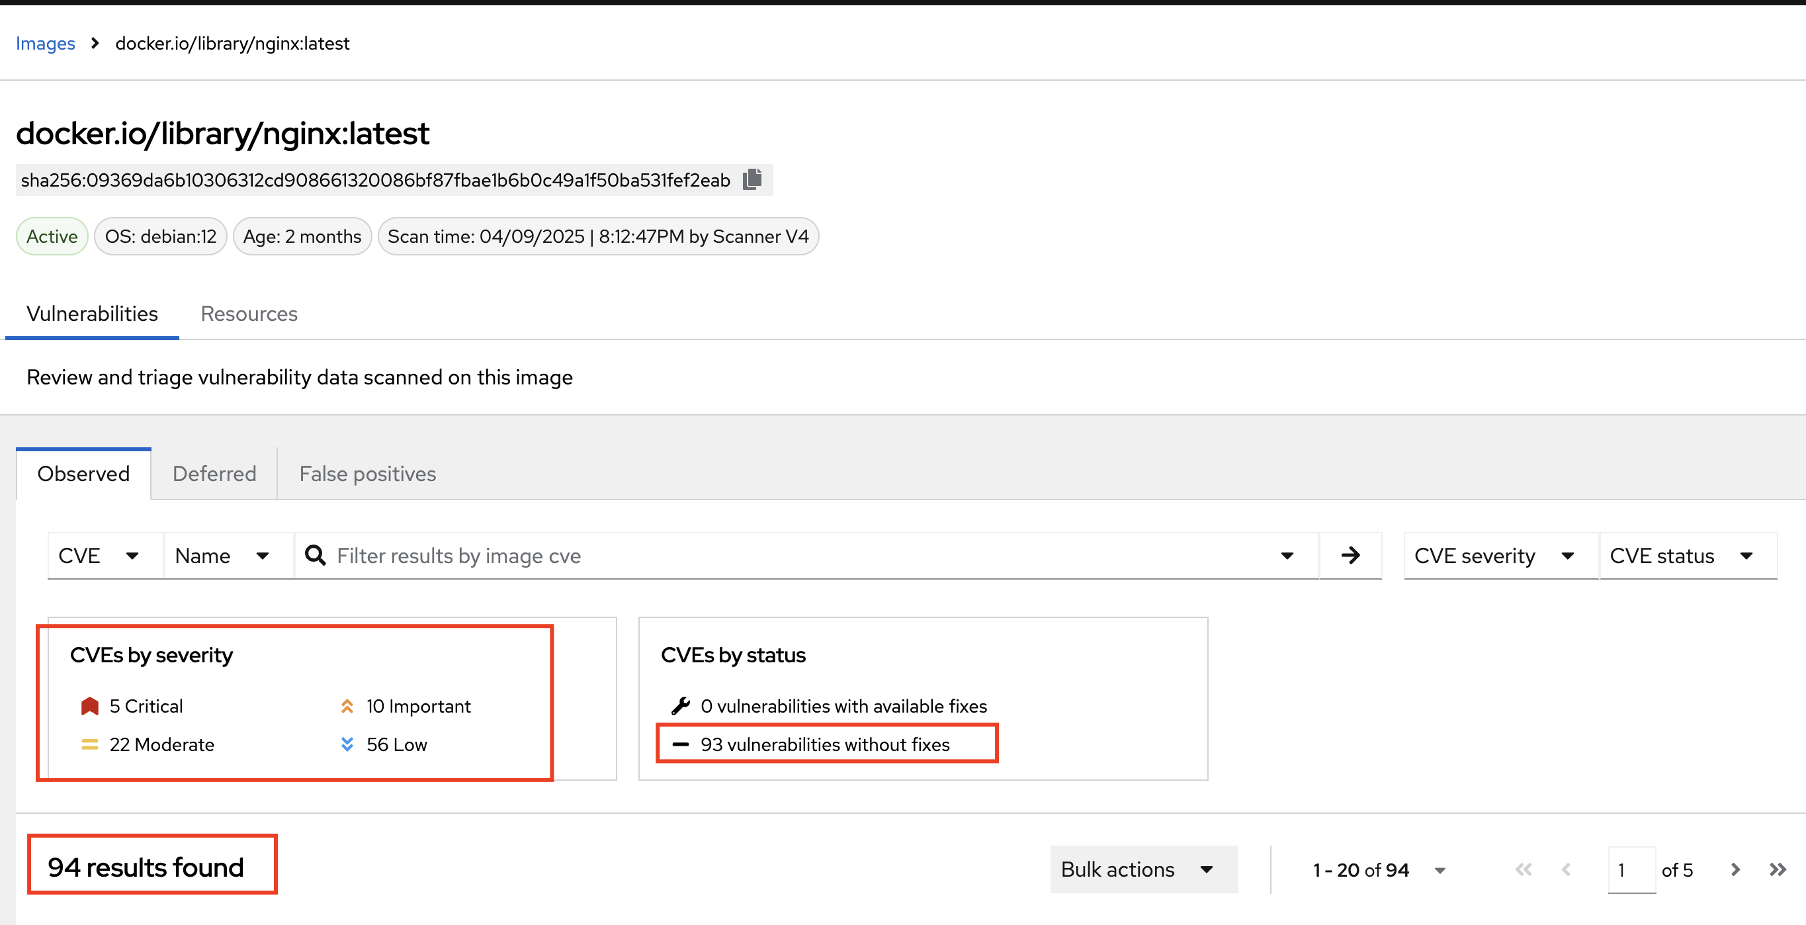
Task: Jump to last page of results
Action: pos(1778,869)
